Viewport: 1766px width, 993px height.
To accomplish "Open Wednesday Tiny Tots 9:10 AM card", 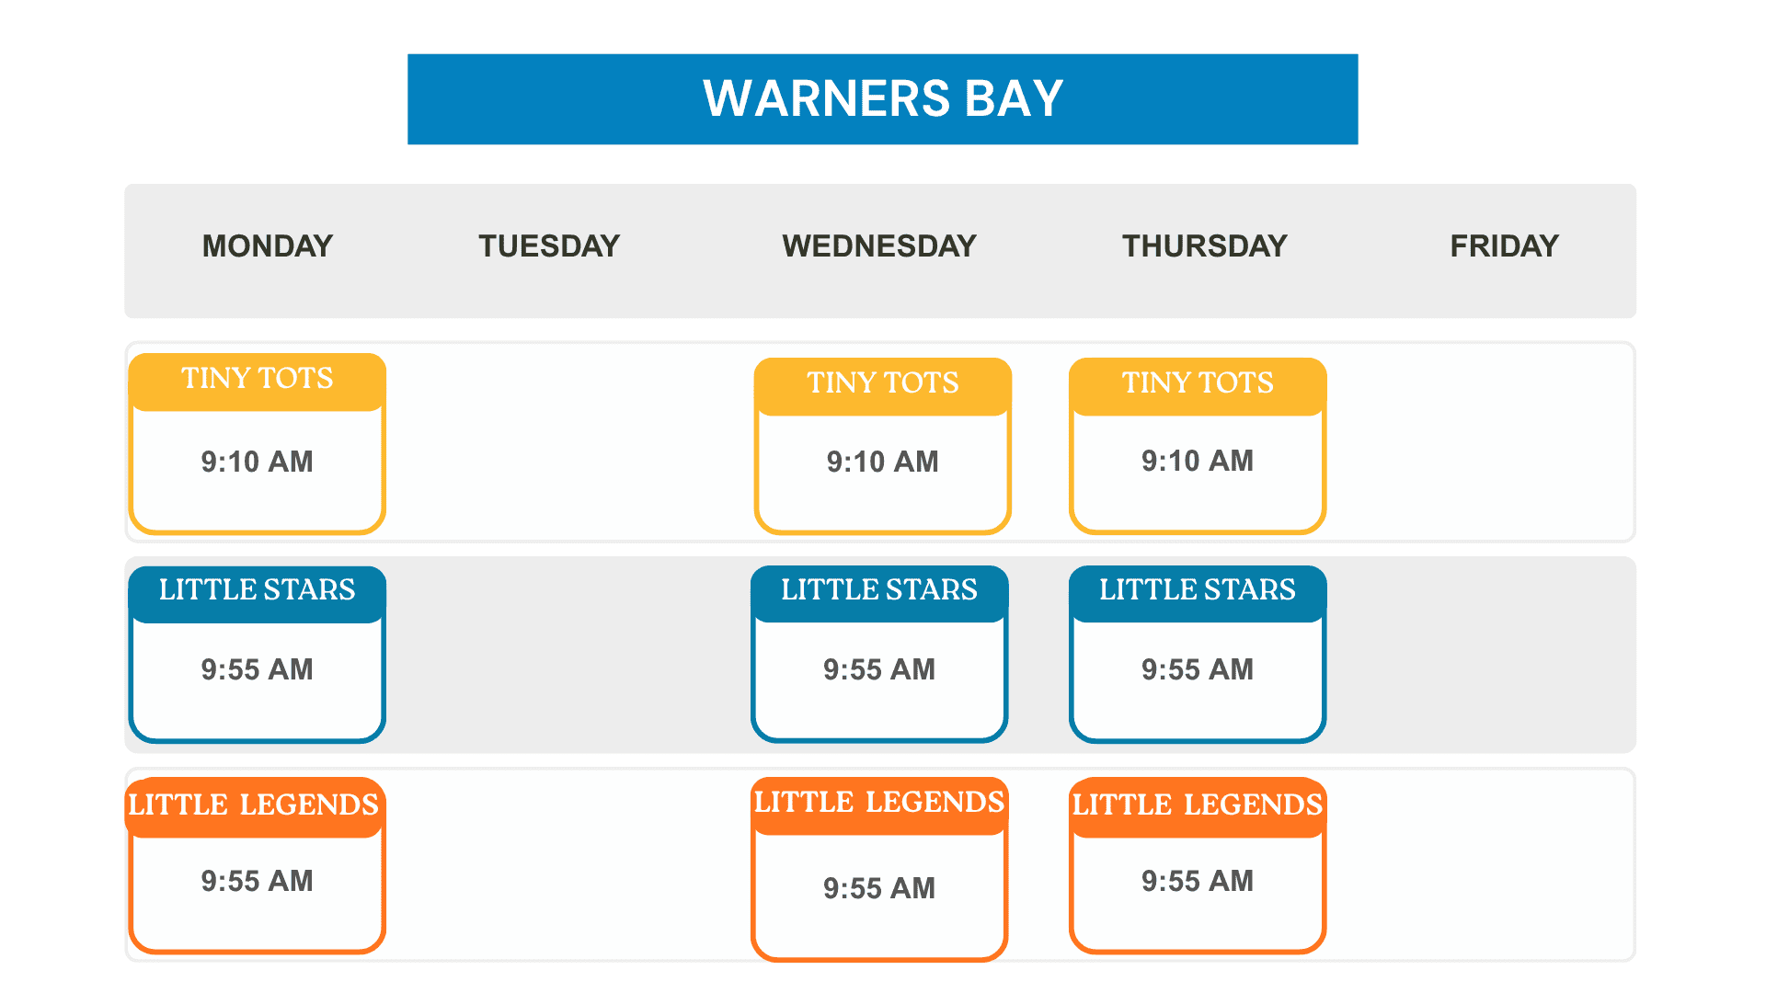I will tap(883, 446).
